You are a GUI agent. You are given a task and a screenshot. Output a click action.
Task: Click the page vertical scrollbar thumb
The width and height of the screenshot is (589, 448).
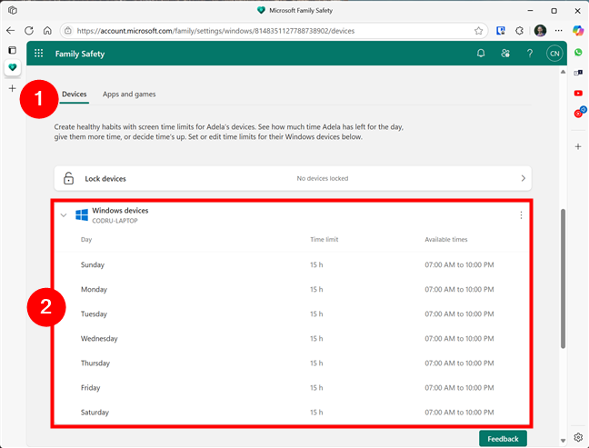pyautogui.click(x=563, y=278)
